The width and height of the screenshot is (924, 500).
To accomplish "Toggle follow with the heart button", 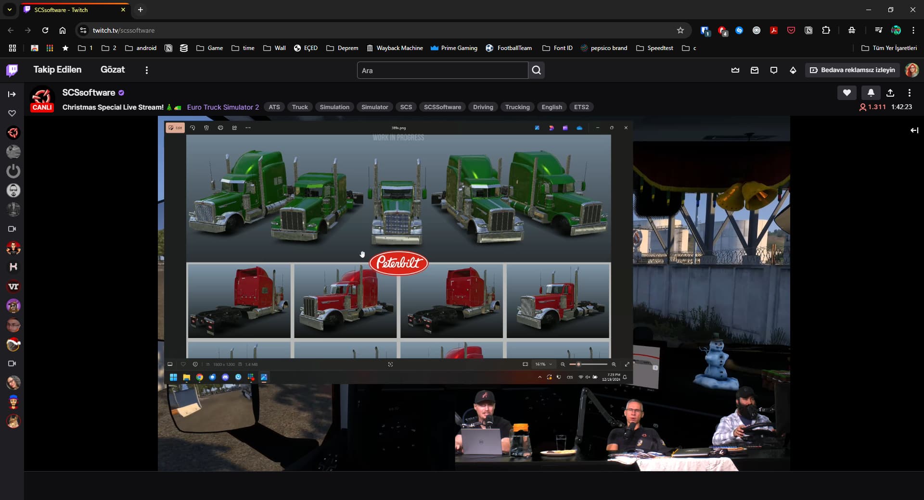I will (847, 93).
